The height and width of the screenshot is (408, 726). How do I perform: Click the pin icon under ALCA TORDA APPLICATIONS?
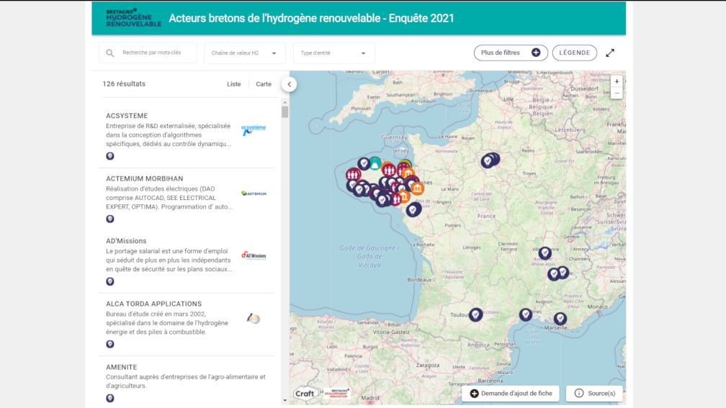point(110,344)
